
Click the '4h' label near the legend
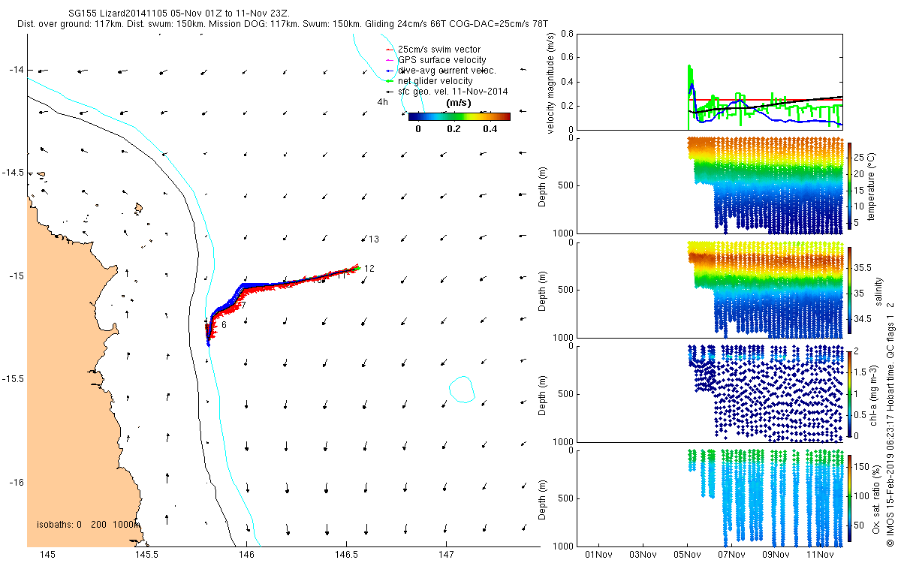[x=383, y=101]
